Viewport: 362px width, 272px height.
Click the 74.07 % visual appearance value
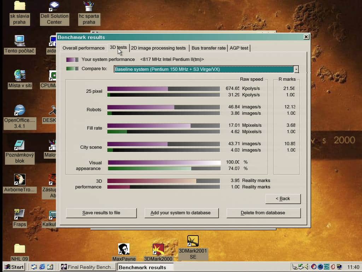click(238, 168)
